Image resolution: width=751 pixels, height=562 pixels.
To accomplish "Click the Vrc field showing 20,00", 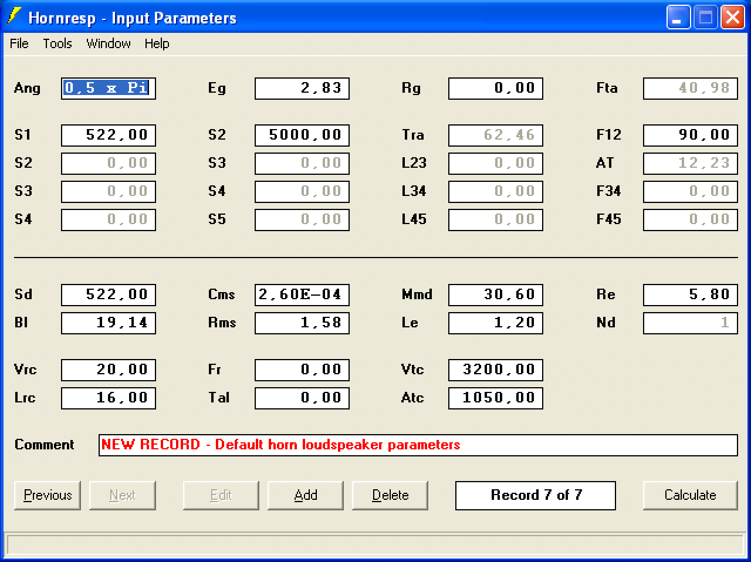I will pos(109,370).
